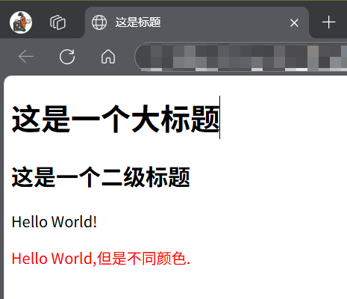Image resolution: width=347 pixels, height=299 pixels.
Task: Open the tab actions workspaces icon
Action: 57,22
